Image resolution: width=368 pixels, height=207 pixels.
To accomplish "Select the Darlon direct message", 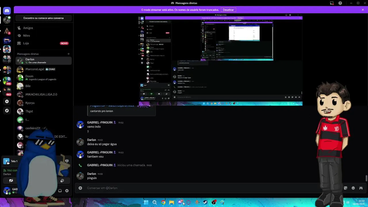I will (43, 61).
